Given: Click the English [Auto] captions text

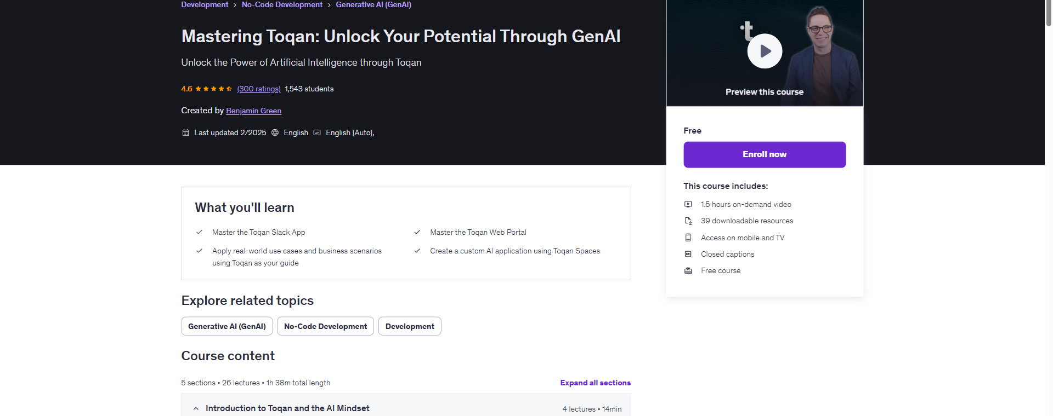Looking at the screenshot, I should click(350, 132).
